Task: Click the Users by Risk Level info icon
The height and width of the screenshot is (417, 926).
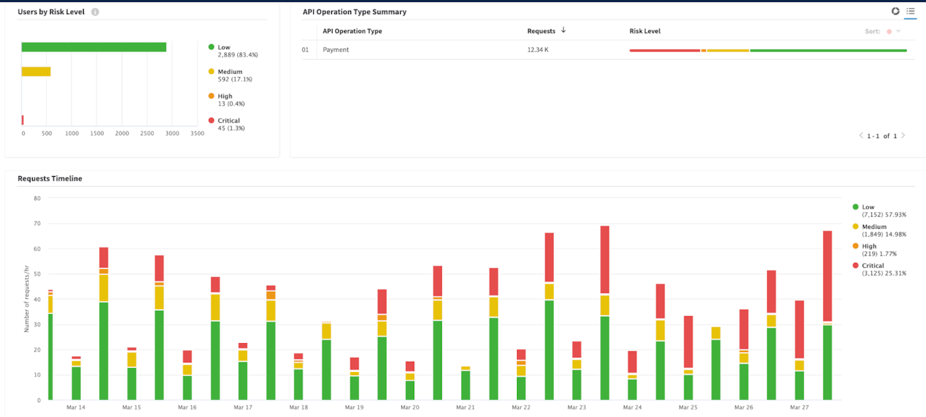Action: (95, 12)
